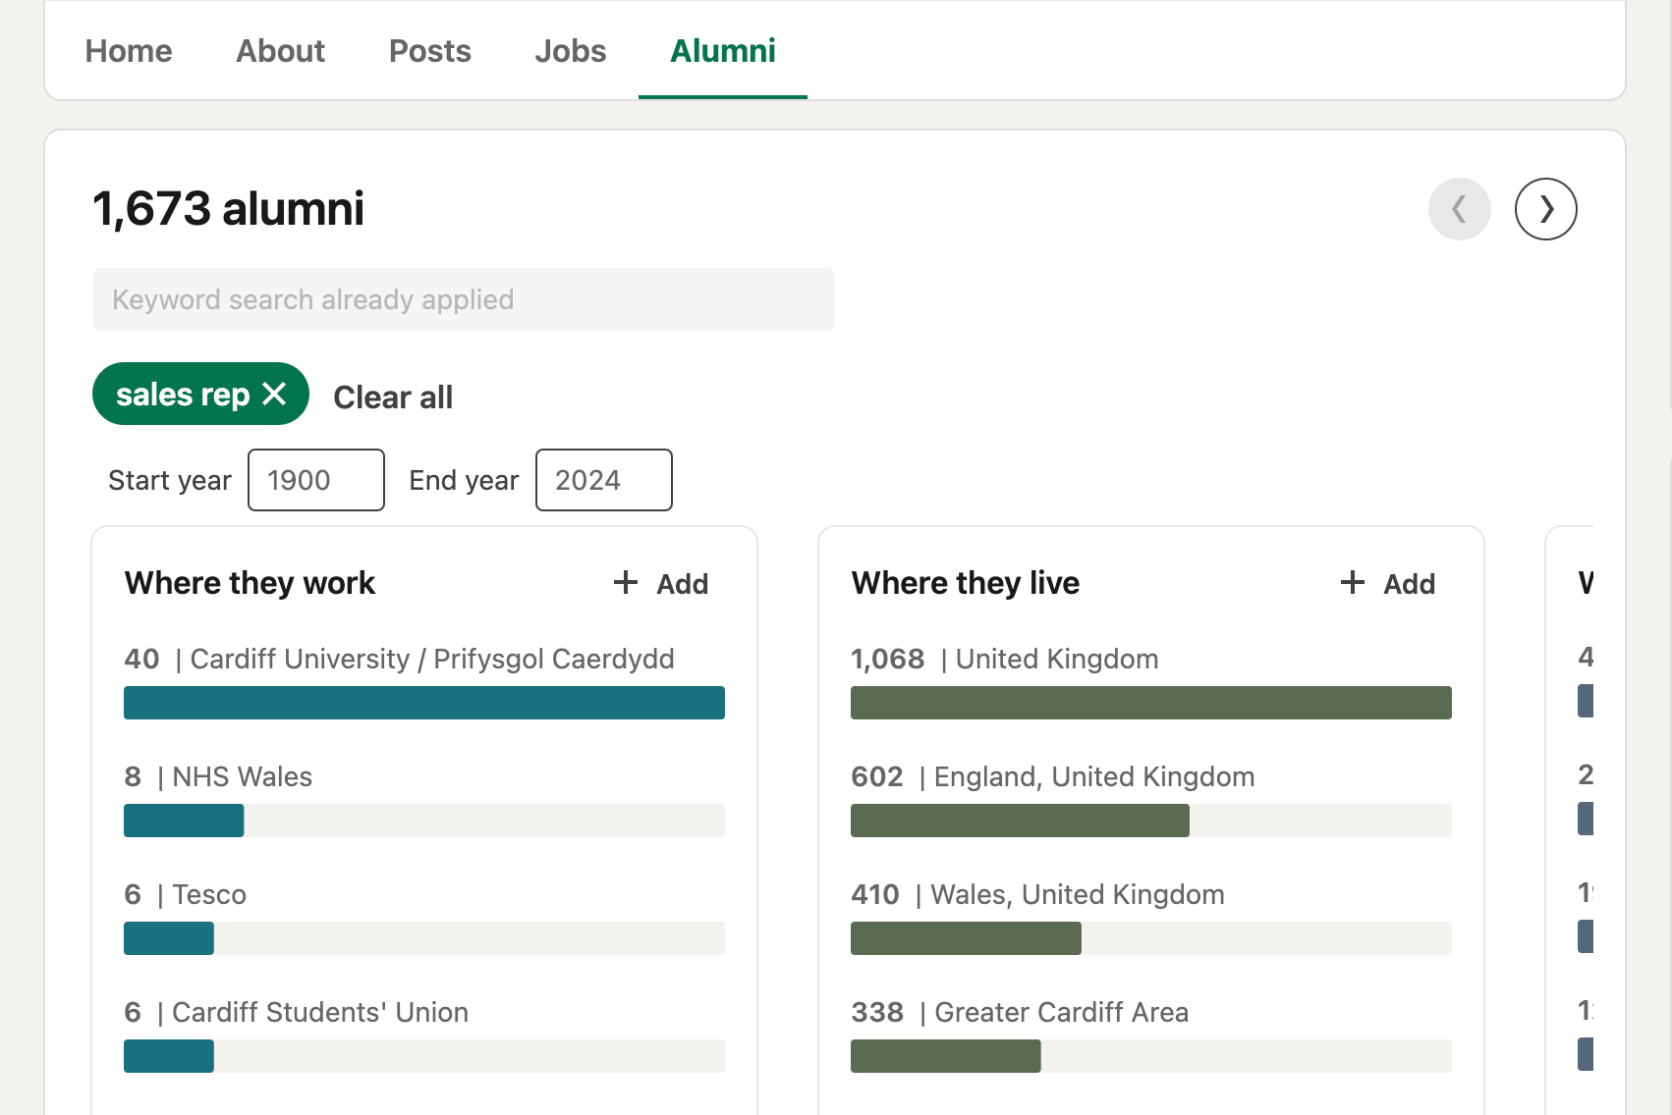Viewport: 1672px width, 1115px height.
Task: Click the previous carousel arrow button
Action: tap(1460, 209)
